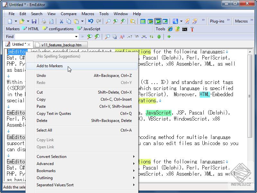Choose Select All in context menu
This screenshot has height=193, width=257.
pyautogui.click(x=44, y=130)
